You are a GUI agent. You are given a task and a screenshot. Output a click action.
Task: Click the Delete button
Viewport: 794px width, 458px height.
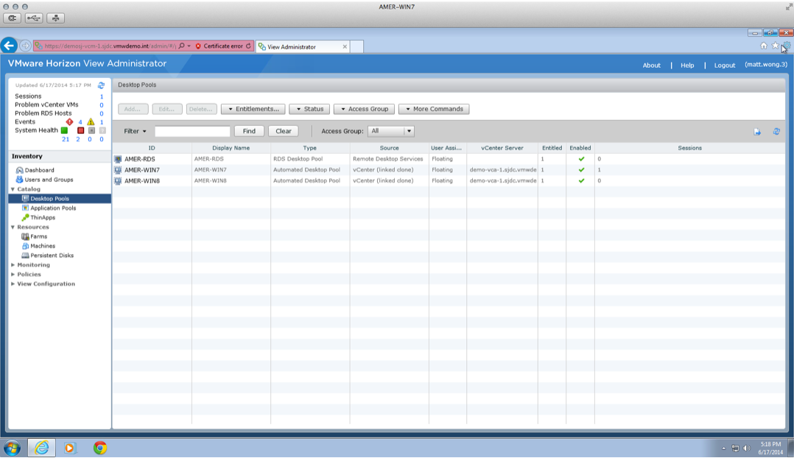202,109
